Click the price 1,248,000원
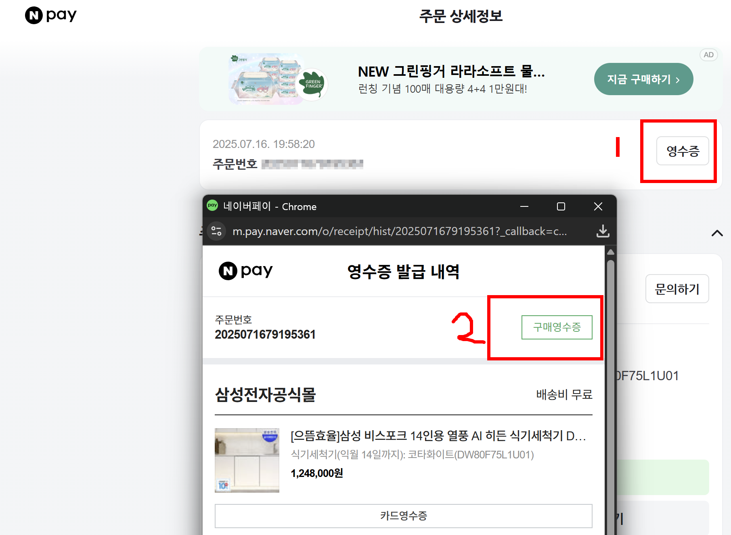 coord(317,473)
